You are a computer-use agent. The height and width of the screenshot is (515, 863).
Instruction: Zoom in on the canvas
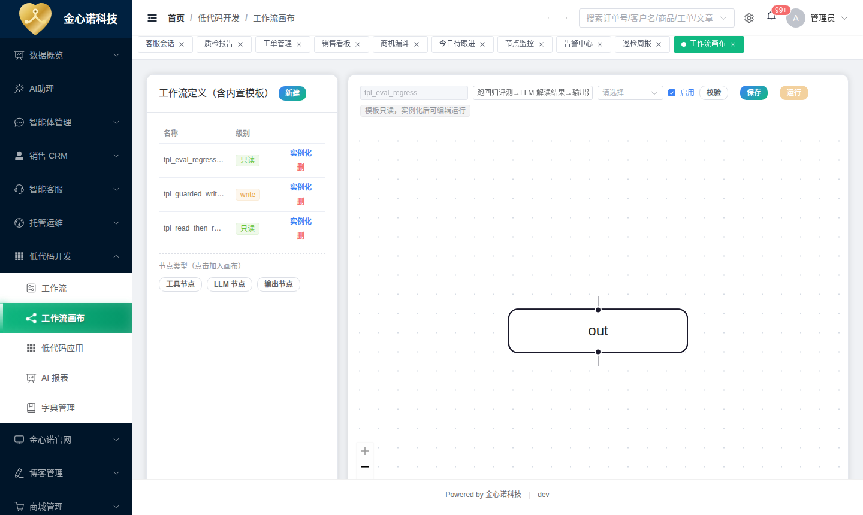(365, 451)
